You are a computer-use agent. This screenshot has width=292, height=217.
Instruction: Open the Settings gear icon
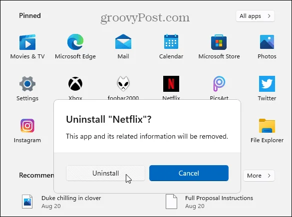pos(27,84)
